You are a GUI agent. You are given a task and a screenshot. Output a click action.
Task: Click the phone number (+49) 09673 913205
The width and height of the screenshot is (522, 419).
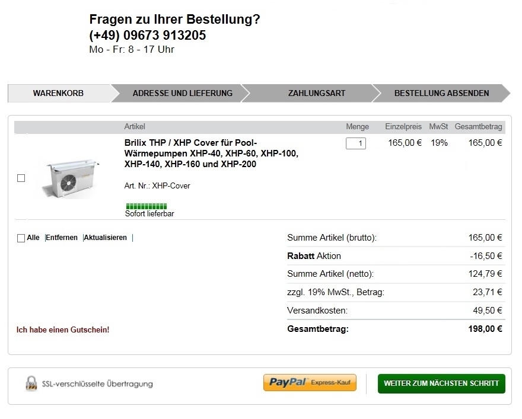tap(148, 36)
